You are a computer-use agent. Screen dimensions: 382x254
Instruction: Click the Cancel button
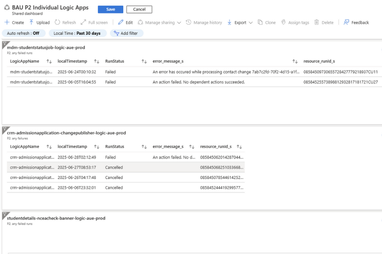coord(139,10)
